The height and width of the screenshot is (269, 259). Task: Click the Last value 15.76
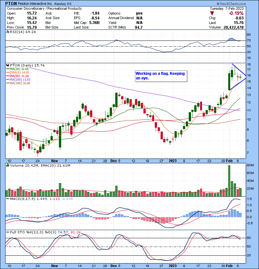pyautogui.click(x=239, y=23)
